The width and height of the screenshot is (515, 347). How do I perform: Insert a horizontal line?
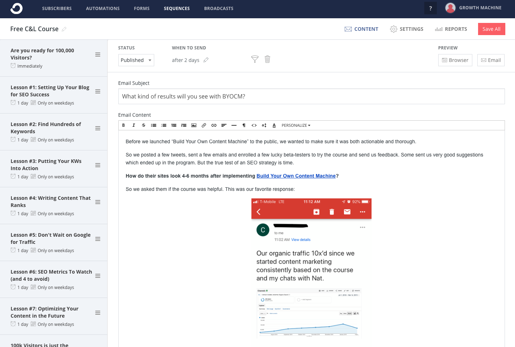234,125
